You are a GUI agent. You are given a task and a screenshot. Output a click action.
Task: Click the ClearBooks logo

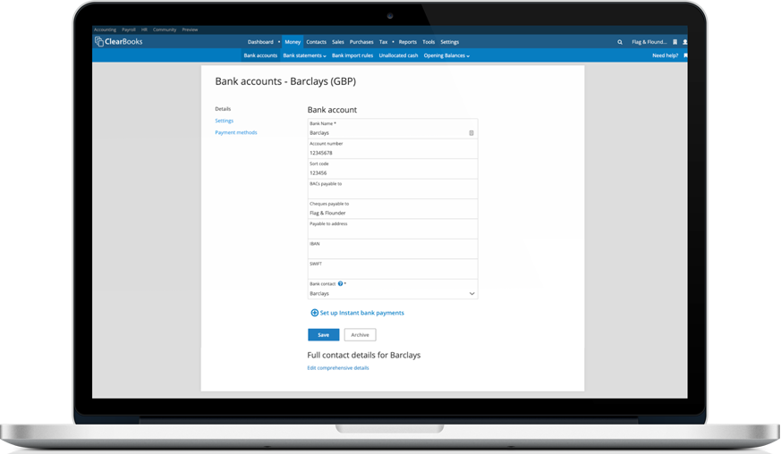tap(119, 42)
